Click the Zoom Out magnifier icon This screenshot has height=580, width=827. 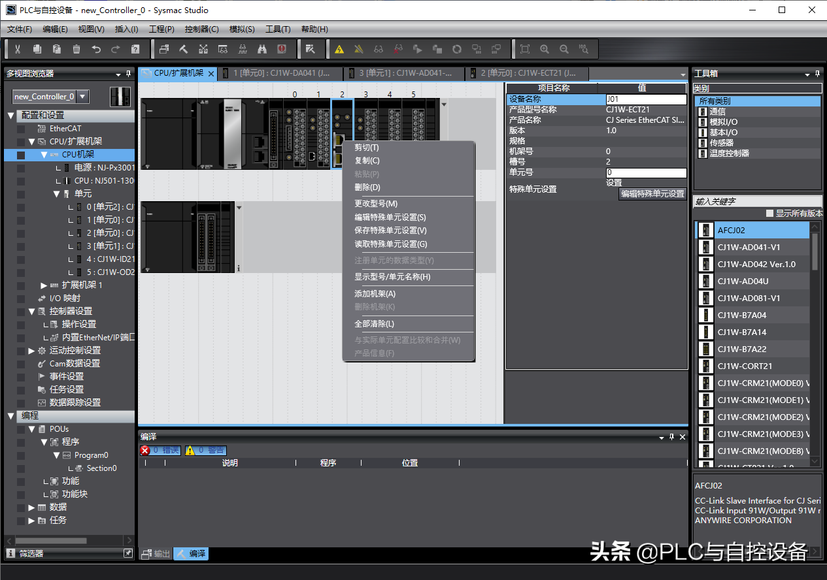[x=564, y=49]
